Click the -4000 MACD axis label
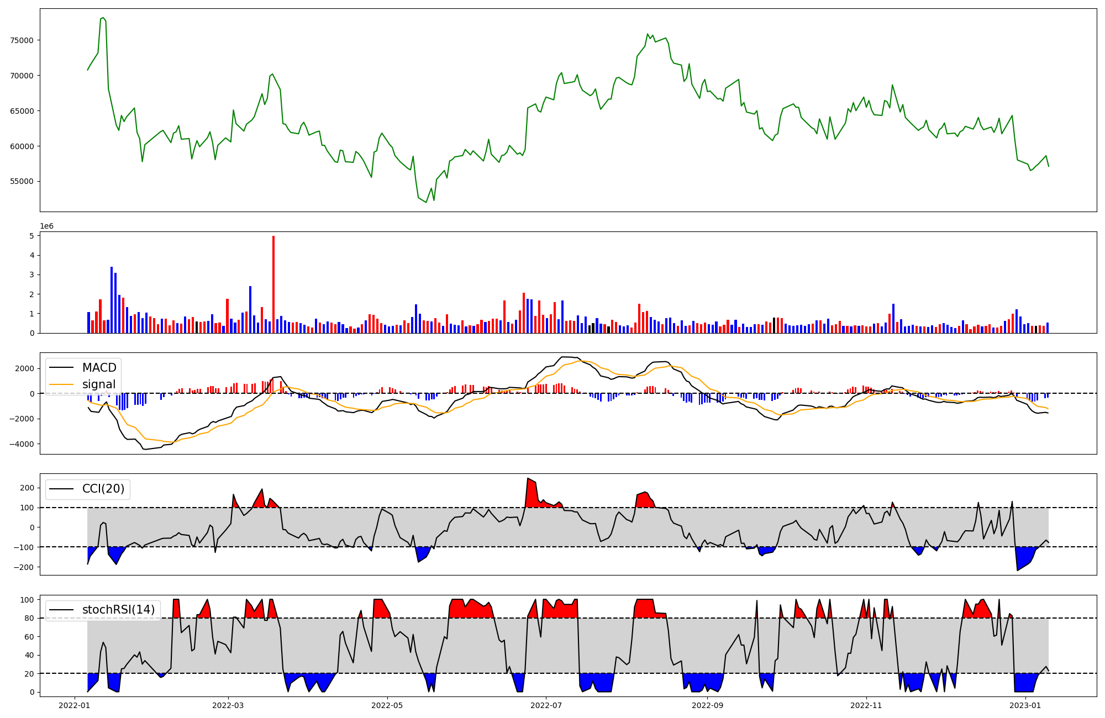The image size is (1105, 718). (22, 444)
